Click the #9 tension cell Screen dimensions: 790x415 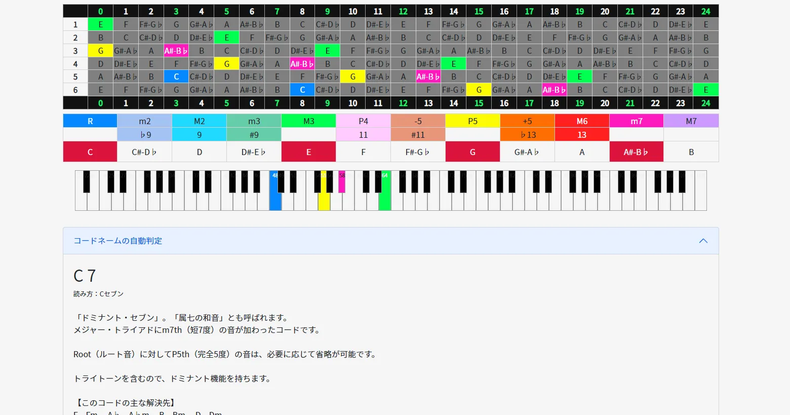point(254,135)
